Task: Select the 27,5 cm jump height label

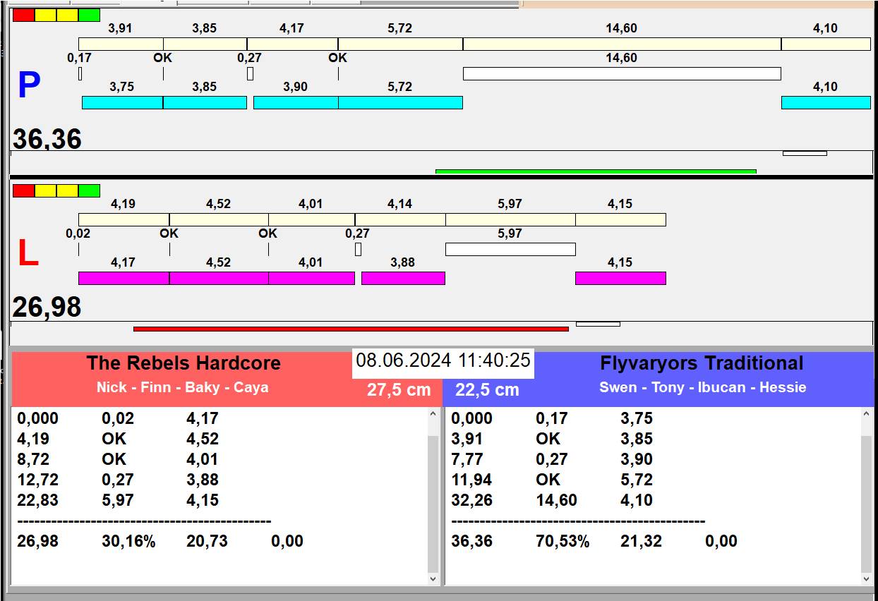Action: pyautogui.click(x=398, y=390)
